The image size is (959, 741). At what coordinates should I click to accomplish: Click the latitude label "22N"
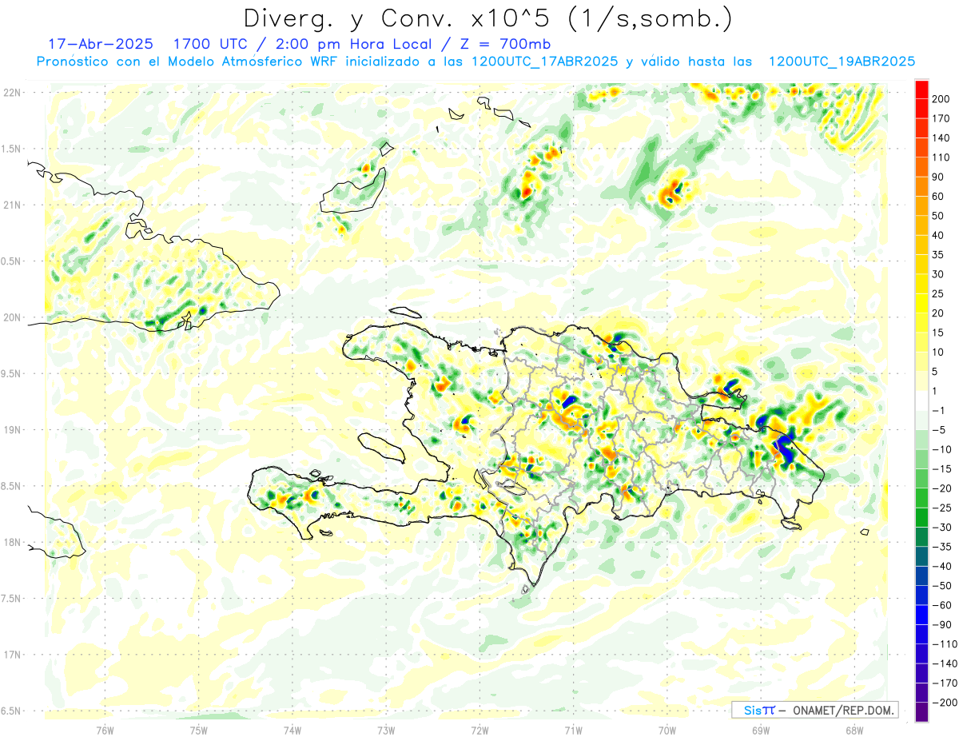(12, 92)
